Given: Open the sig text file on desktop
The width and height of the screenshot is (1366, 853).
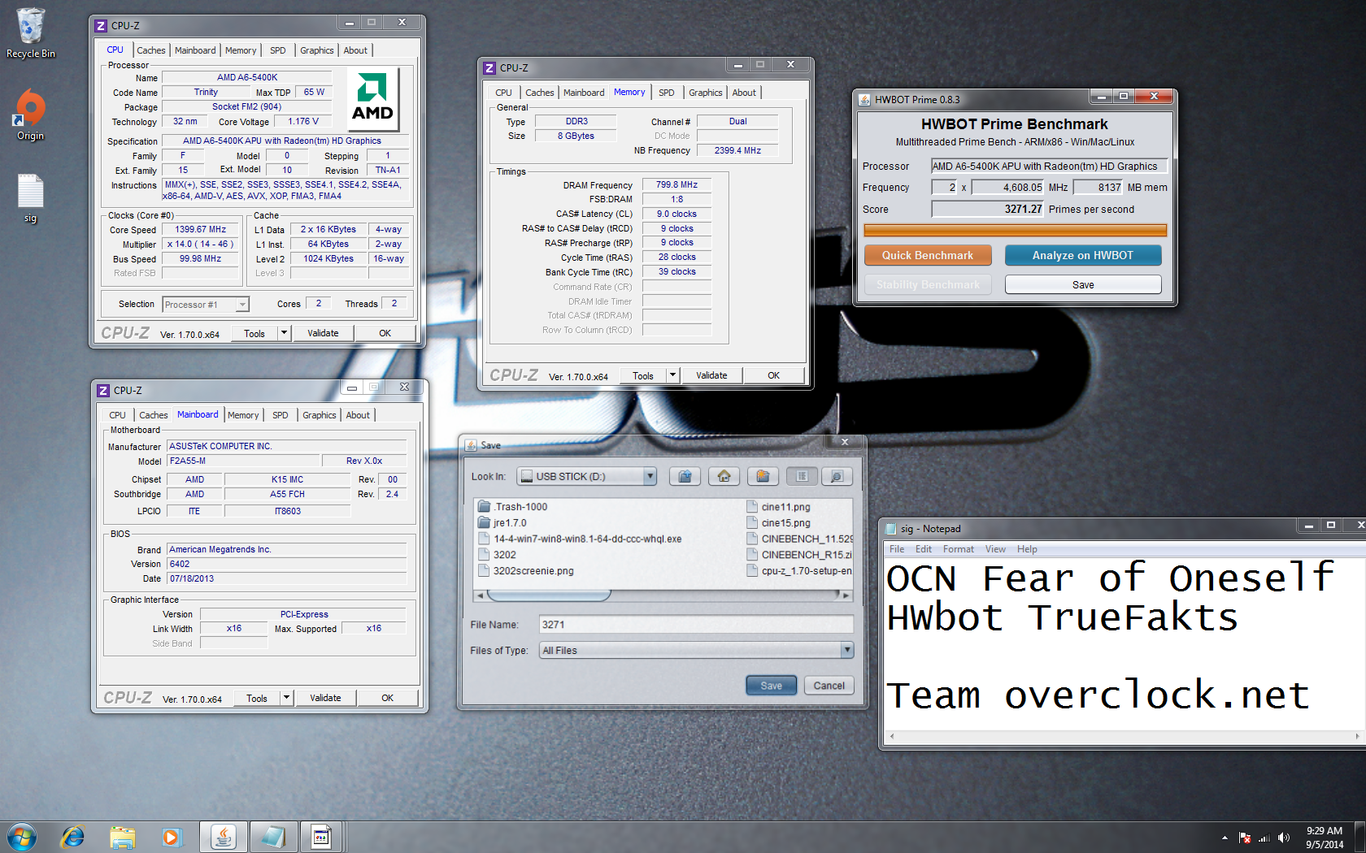Looking at the screenshot, I should [x=31, y=198].
